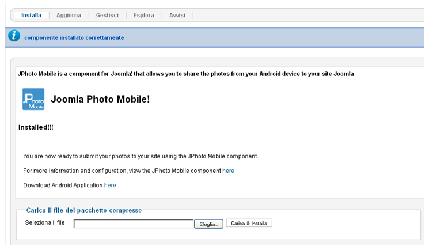Click the 'Installed!!!' status text
Viewport: 429px width, 246px height.
[36, 127]
